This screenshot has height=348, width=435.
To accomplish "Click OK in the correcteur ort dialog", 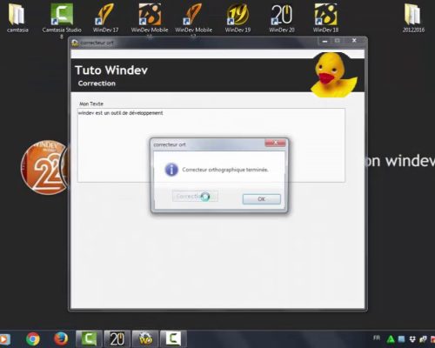I will pyautogui.click(x=262, y=199).
